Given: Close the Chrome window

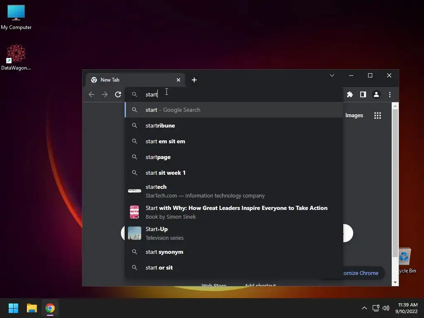Looking at the screenshot, I should click(389, 75).
